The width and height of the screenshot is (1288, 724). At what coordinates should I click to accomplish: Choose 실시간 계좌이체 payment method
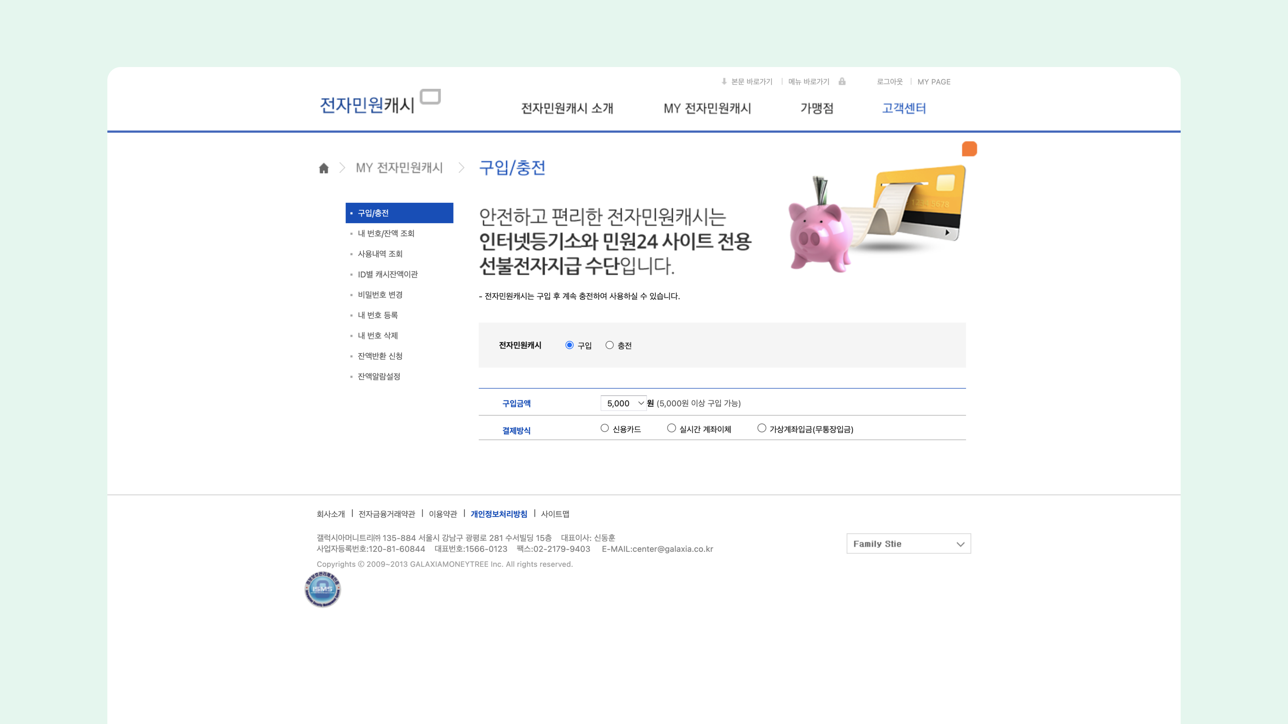[671, 428]
